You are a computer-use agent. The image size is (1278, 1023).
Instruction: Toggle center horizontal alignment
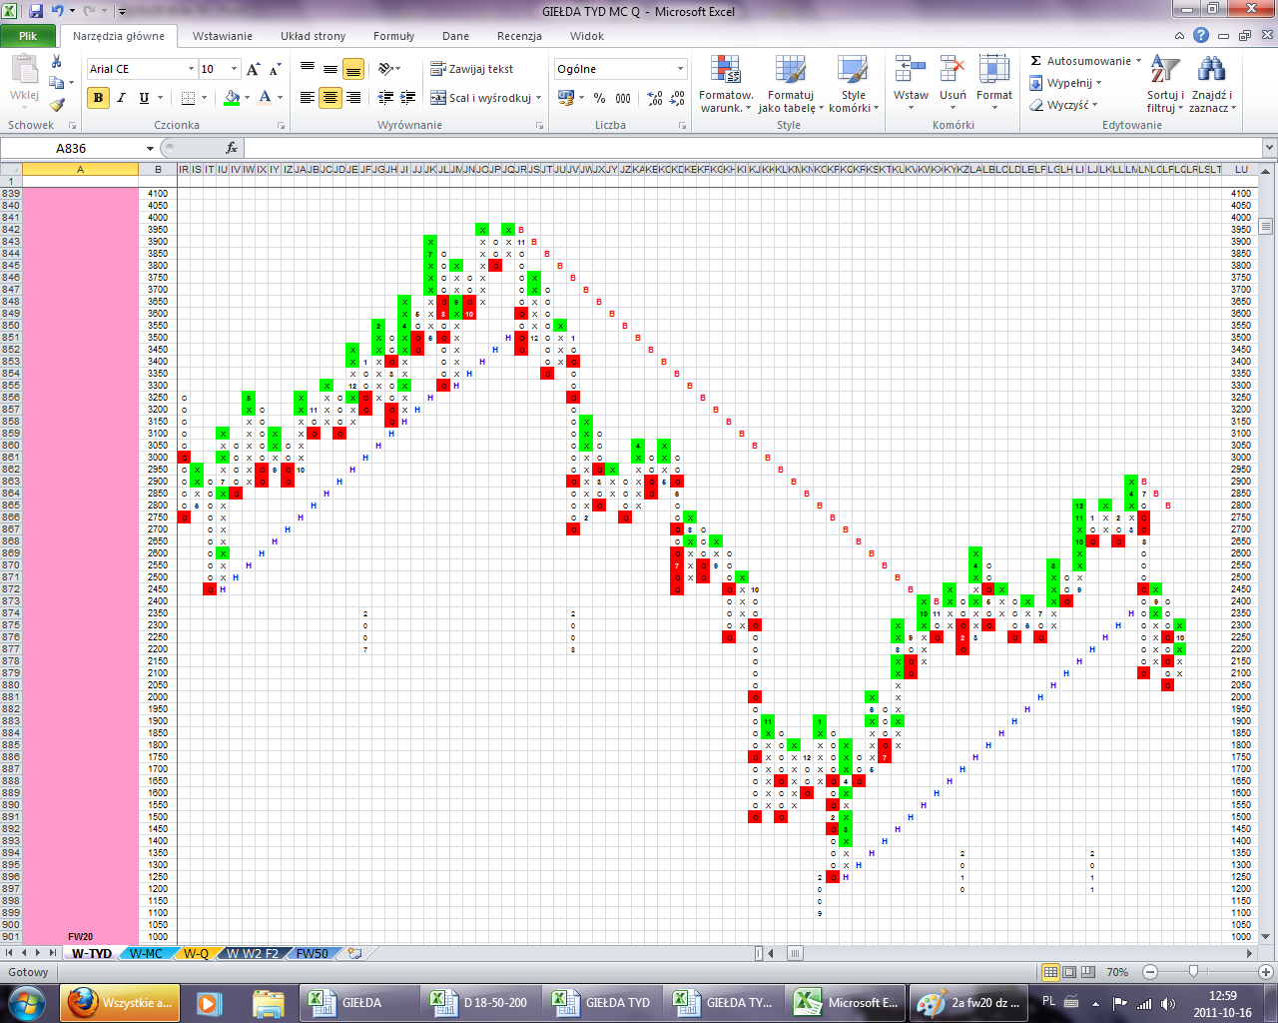329,97
